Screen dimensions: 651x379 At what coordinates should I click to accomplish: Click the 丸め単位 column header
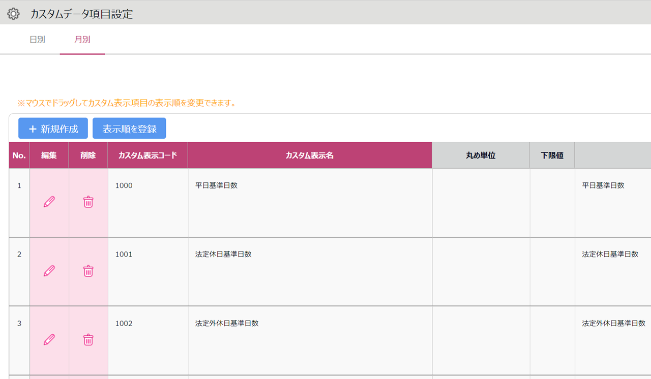tap(481, 155)
